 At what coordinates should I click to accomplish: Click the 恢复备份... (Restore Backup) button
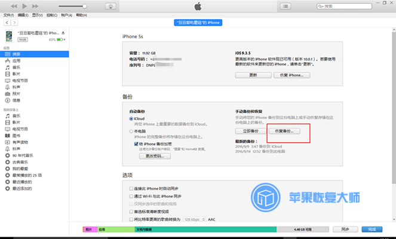click(x=284, y=131)
